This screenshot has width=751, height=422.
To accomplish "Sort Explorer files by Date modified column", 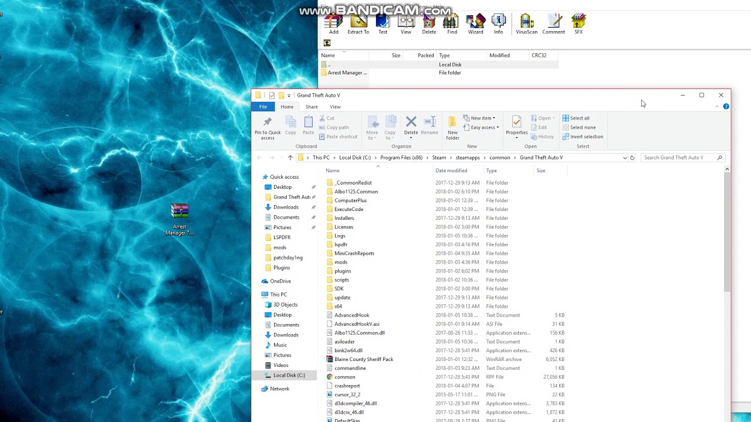I will click(x=451, y=171).
